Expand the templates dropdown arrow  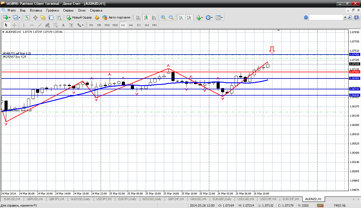click(x=222, y=17)
